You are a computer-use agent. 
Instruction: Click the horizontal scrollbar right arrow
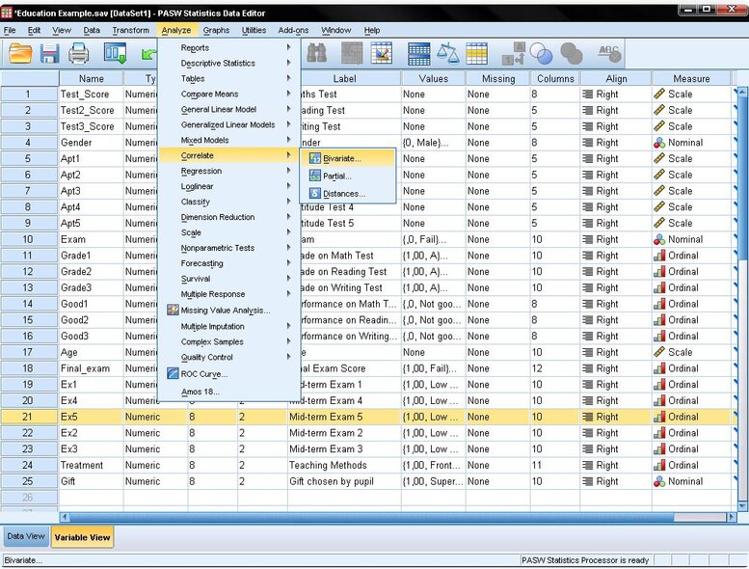tap(732, 517)
